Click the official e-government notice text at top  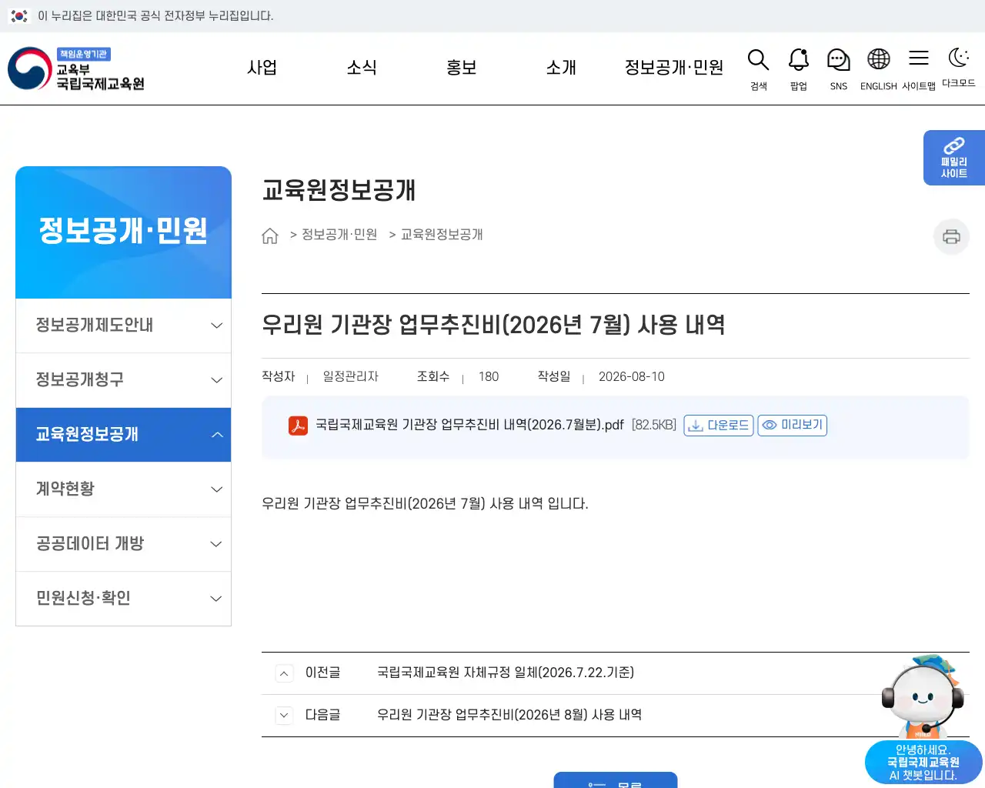[155, 15]
